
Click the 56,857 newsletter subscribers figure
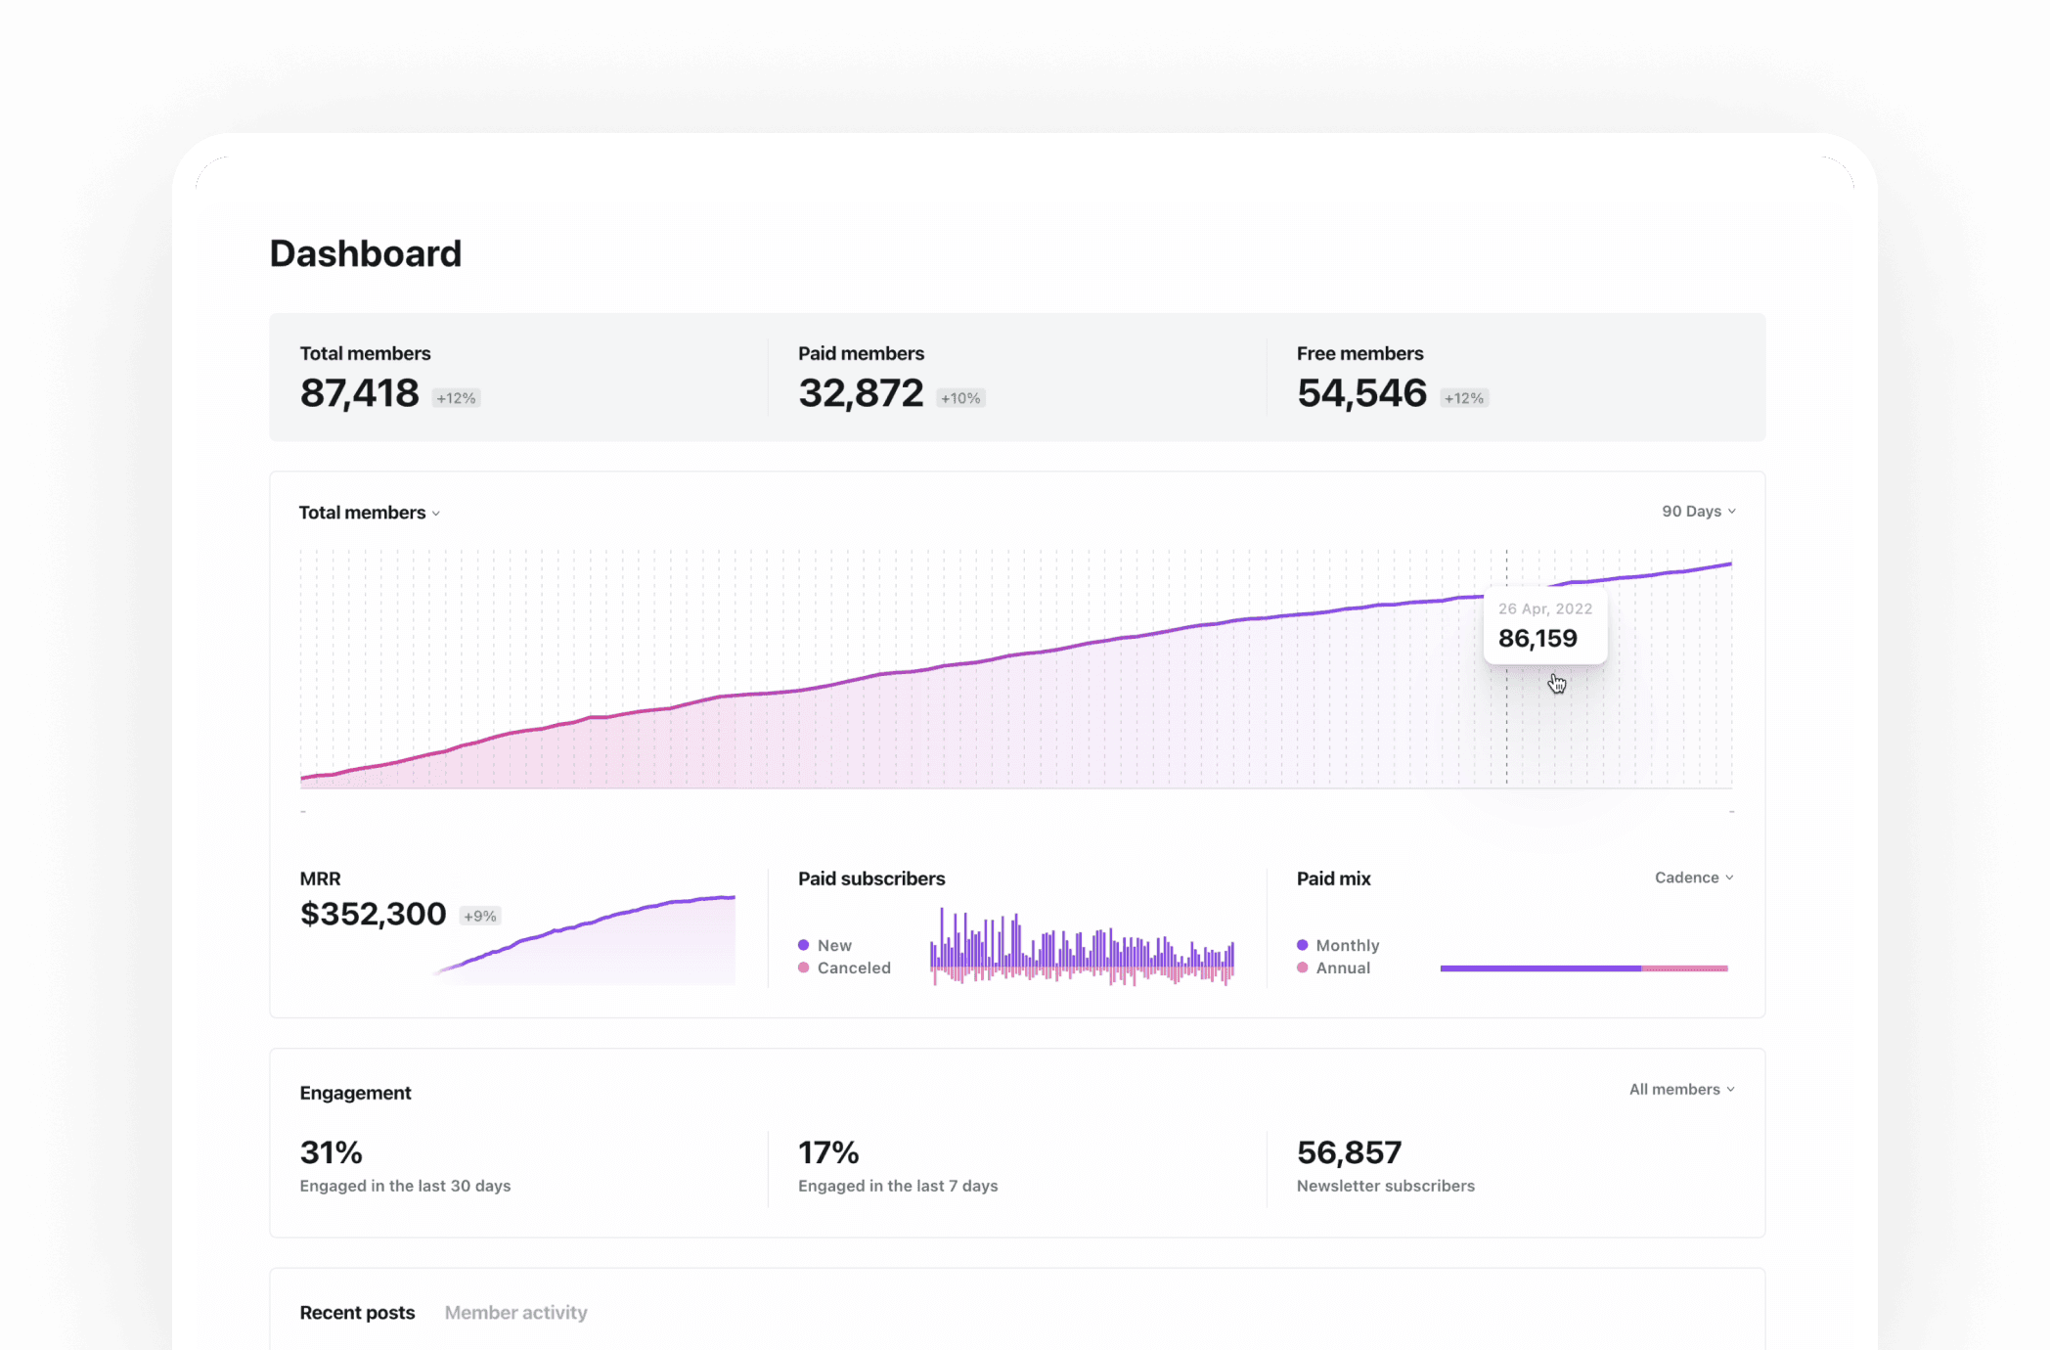click(1349, 1152)
